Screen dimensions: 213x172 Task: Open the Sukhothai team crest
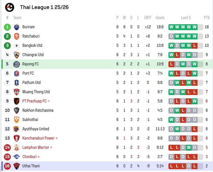point(16,120)
